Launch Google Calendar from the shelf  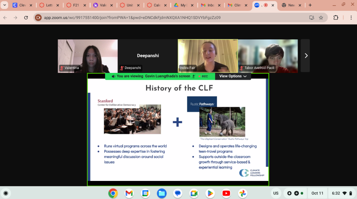pyautogui.click(x=145, y=193)
